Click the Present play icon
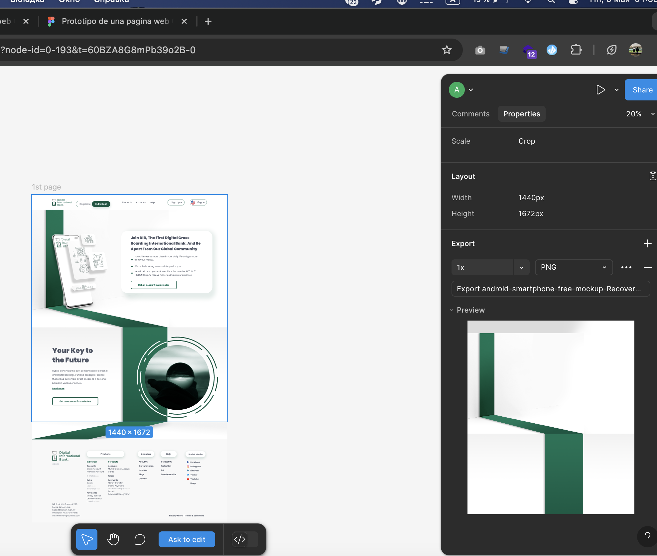 pyautogui.click(x=600, y=90)
